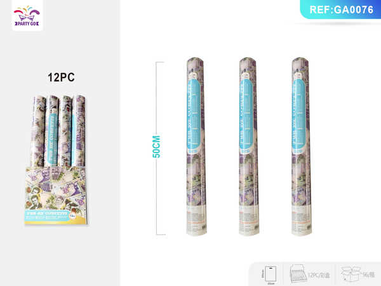
Task: Click the 50CM height measurement label
Action: pyautogui.click(x=156, y=147)
